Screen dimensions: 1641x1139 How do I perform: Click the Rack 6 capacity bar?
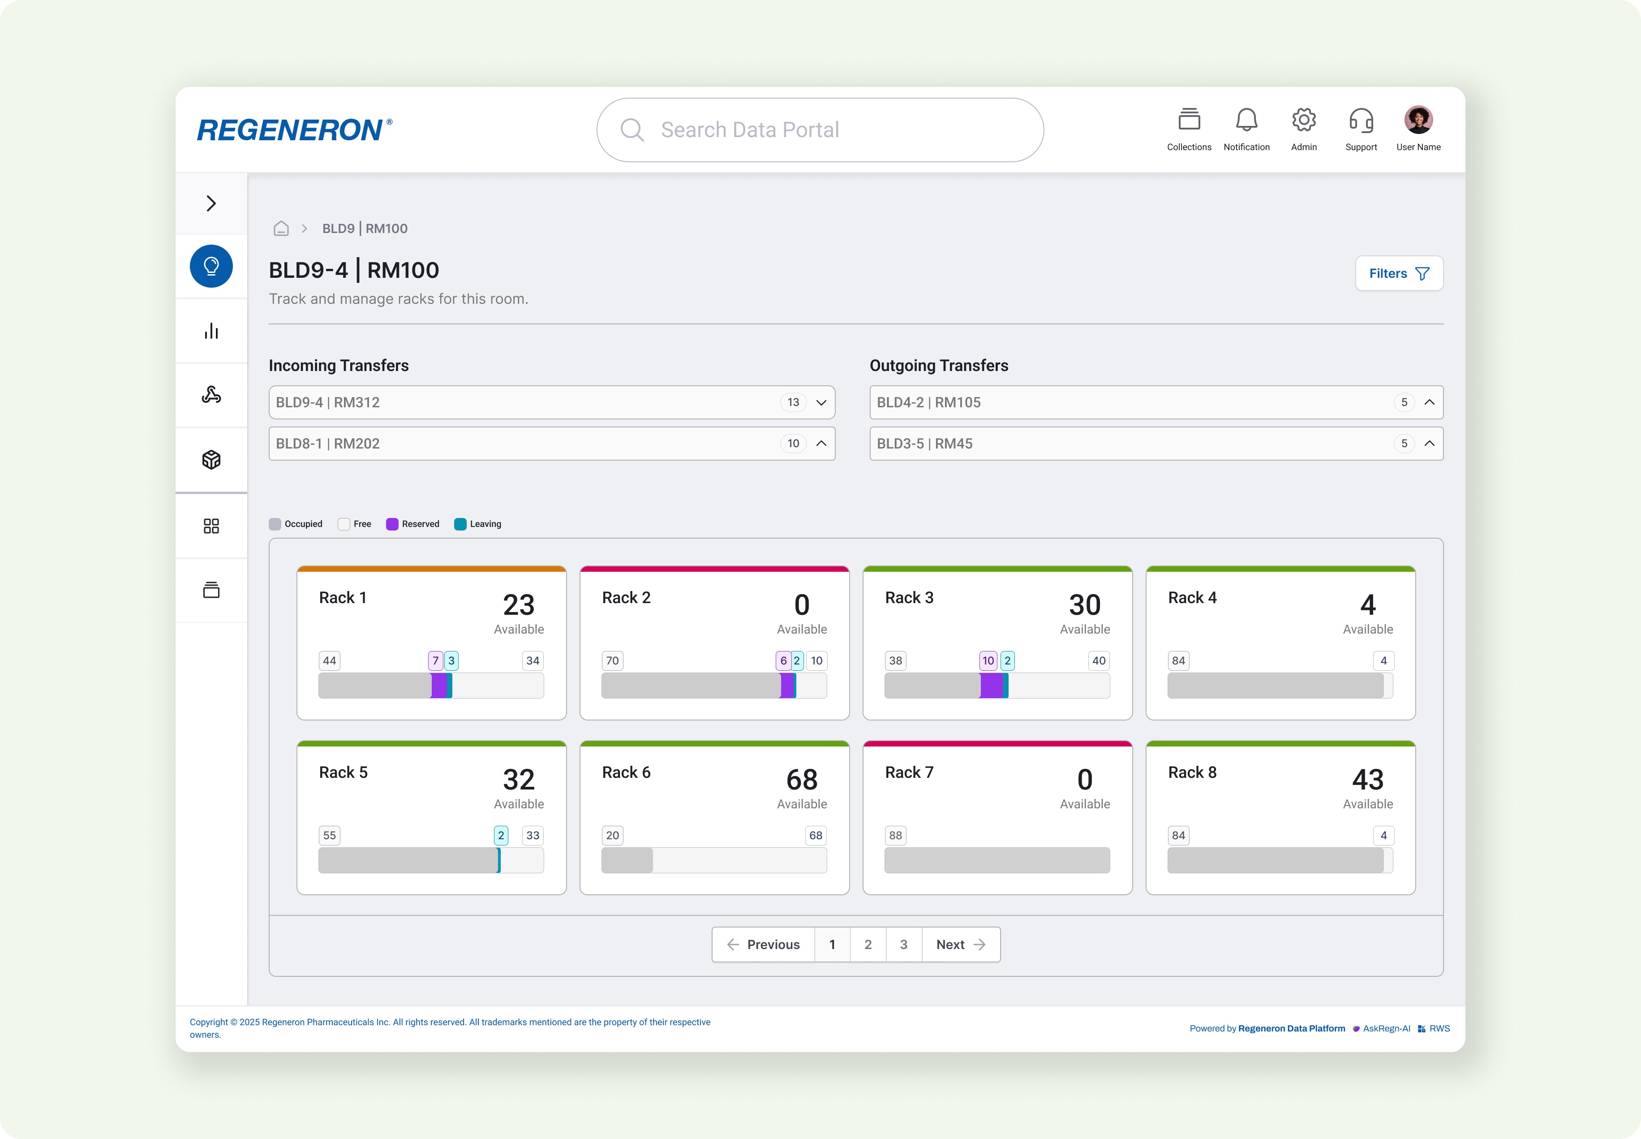(x=713, y=860)
